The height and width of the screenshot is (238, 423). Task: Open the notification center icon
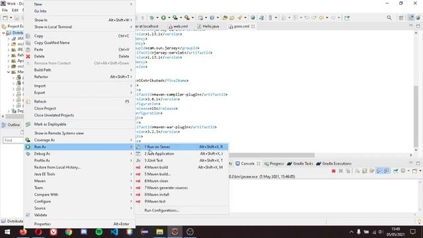(x=412, y=232)
